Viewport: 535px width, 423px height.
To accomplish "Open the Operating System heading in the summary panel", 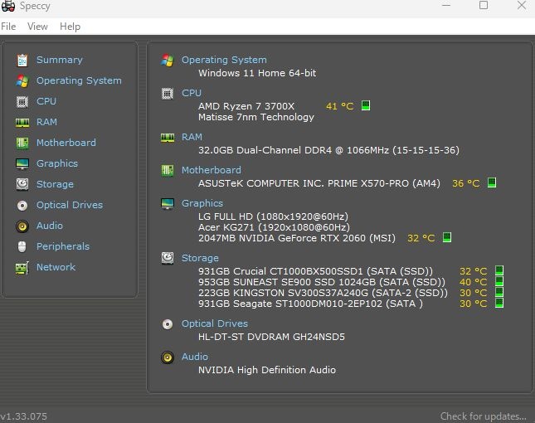I will pos(224,60).
